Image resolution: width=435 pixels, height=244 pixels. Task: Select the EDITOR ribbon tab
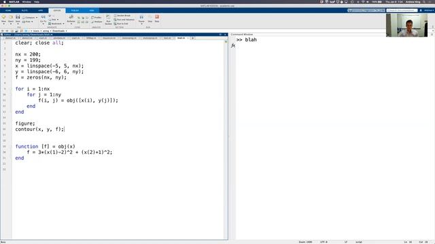(x=57, y=11)
